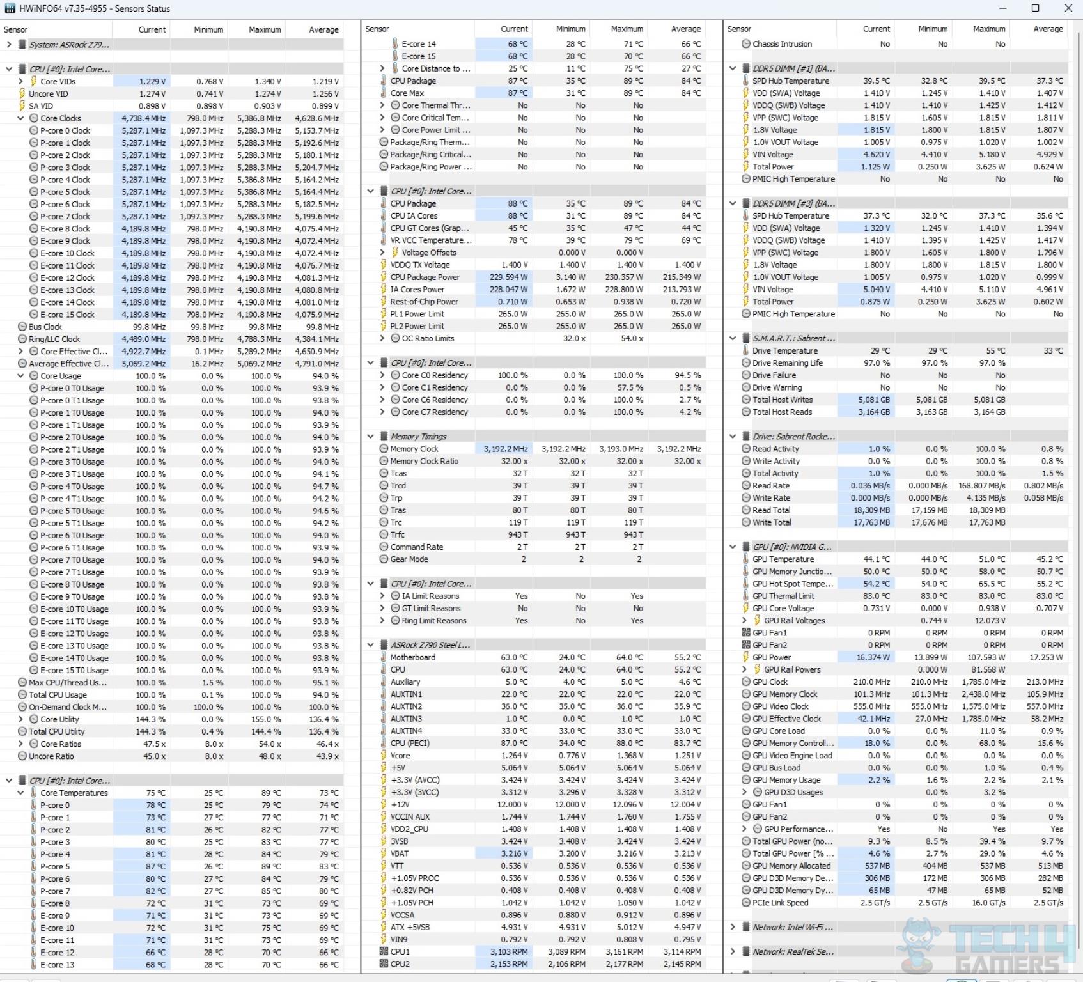Expand the System: ASRock Z79... group
This screenshot has height=982, width=1083.
tap(9, 45)
